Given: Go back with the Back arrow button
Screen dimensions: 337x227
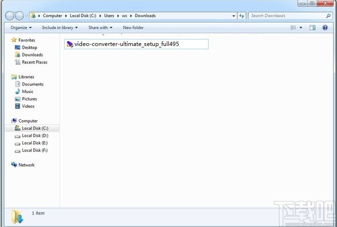Looking at the screenshot, I should (10, 15).
